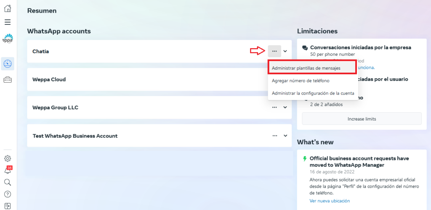Click the chat bubbles icon in Limitaciones
431x210 pixels.
pyautogui.click(x=305, y=48)
